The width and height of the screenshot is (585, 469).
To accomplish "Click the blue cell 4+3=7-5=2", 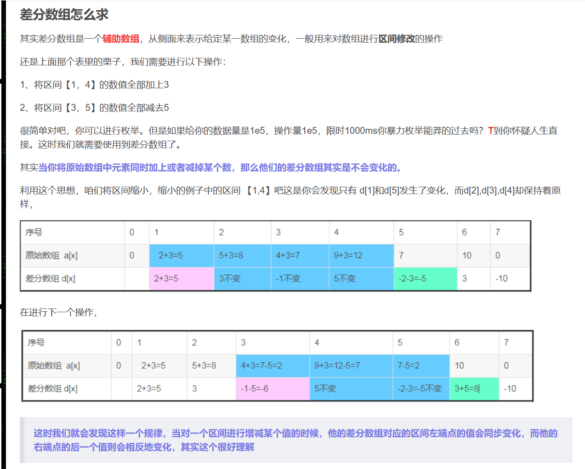I will (x=261, y=366).
